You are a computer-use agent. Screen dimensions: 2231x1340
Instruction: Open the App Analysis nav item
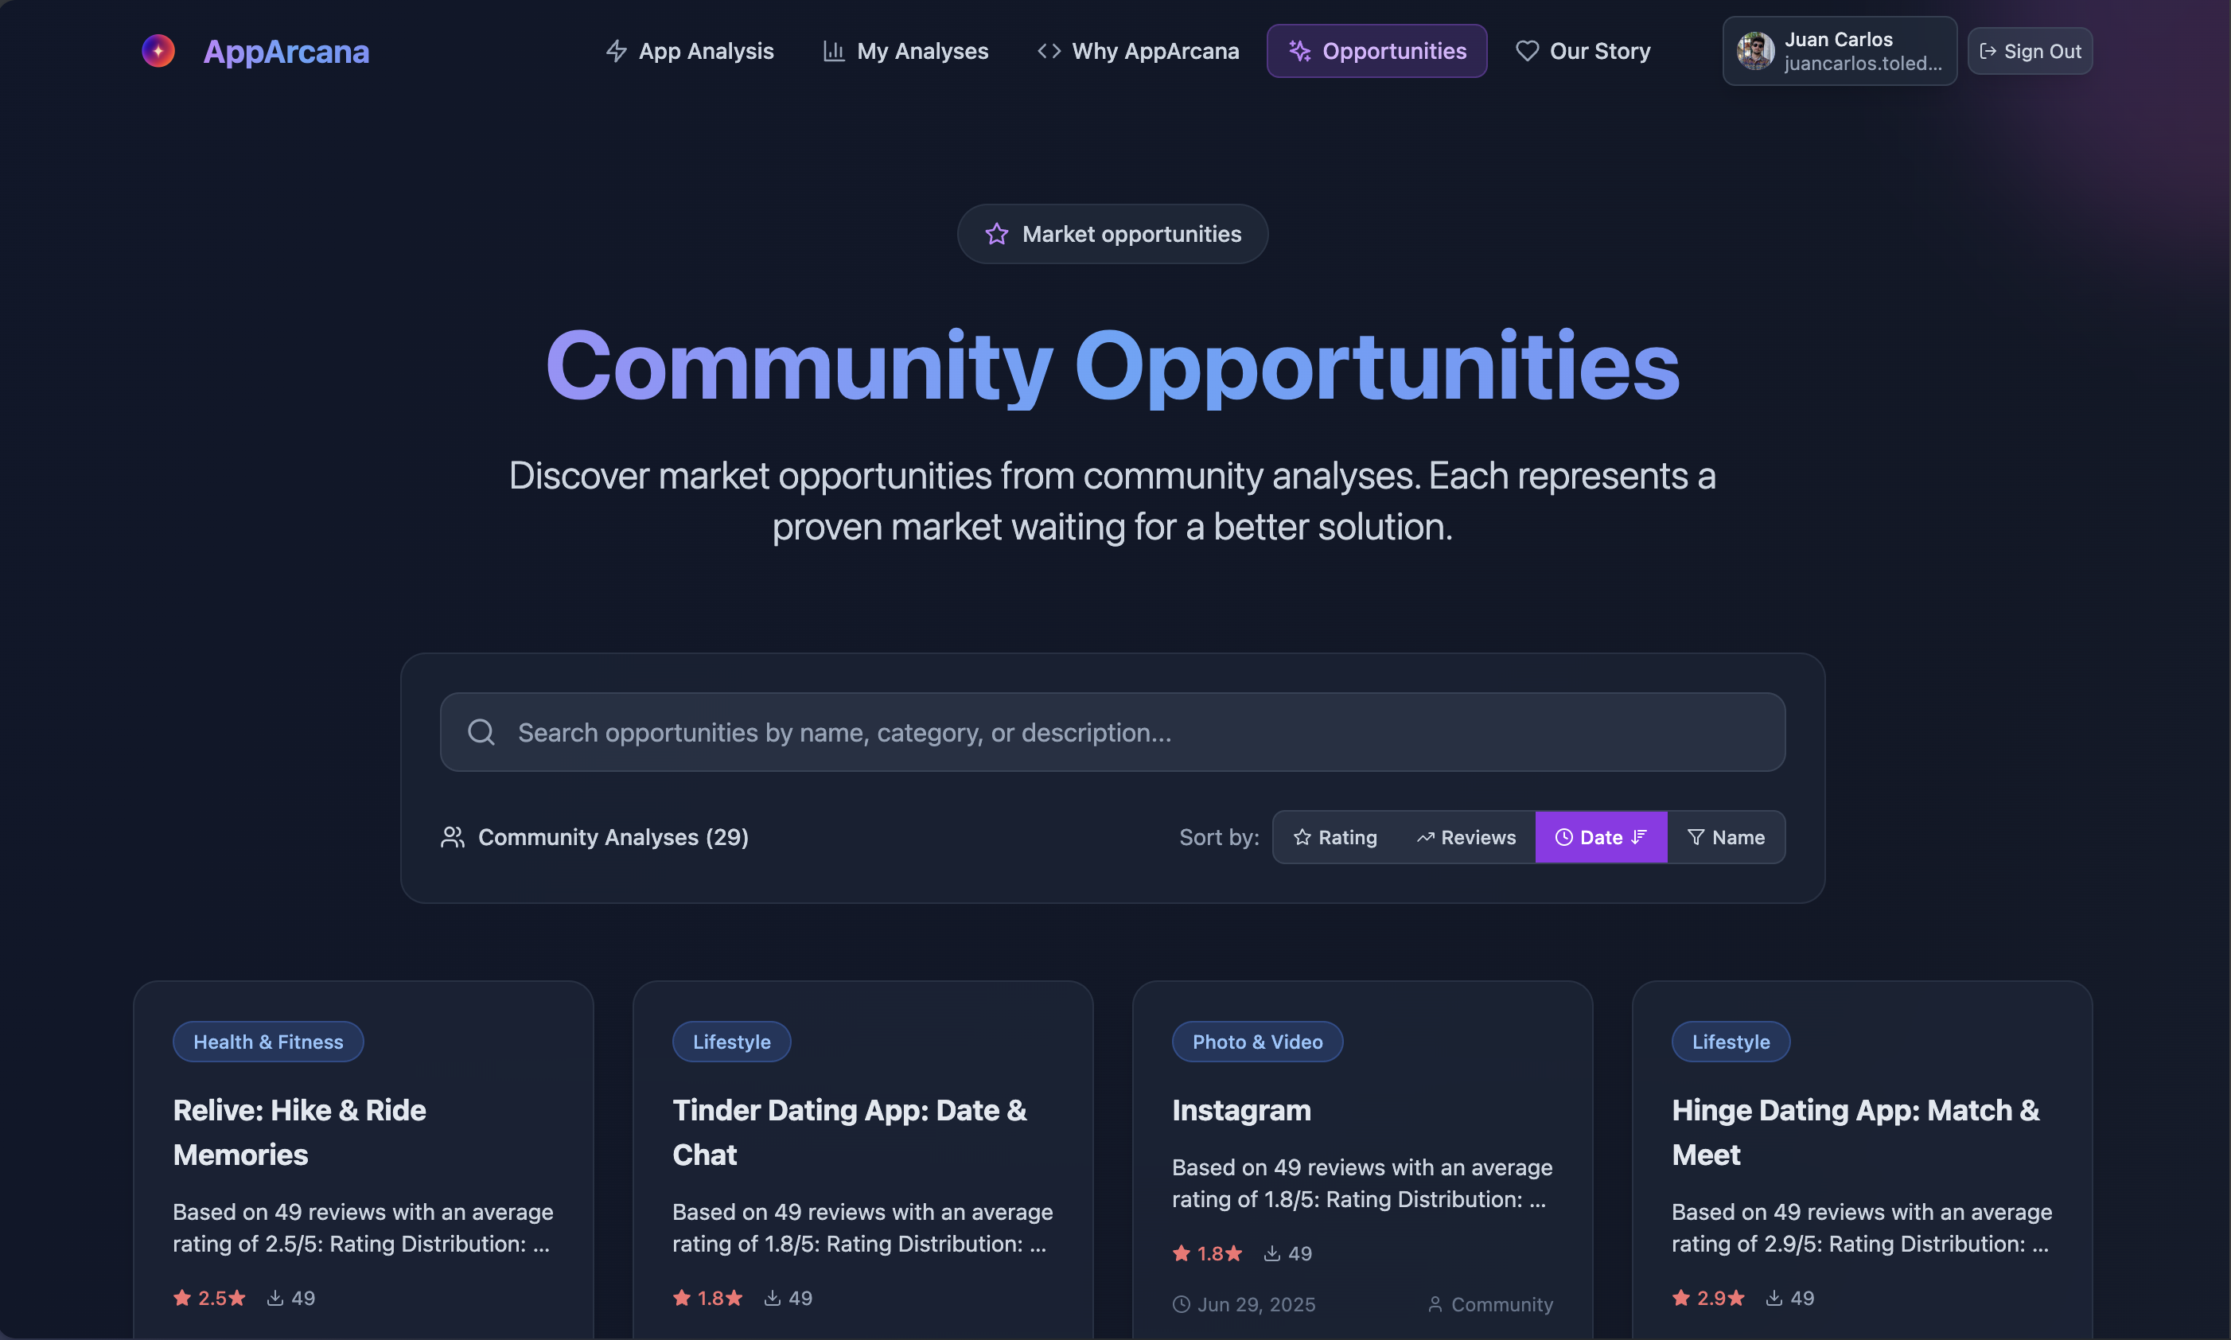pyautogui.click(x=690, y=51)
